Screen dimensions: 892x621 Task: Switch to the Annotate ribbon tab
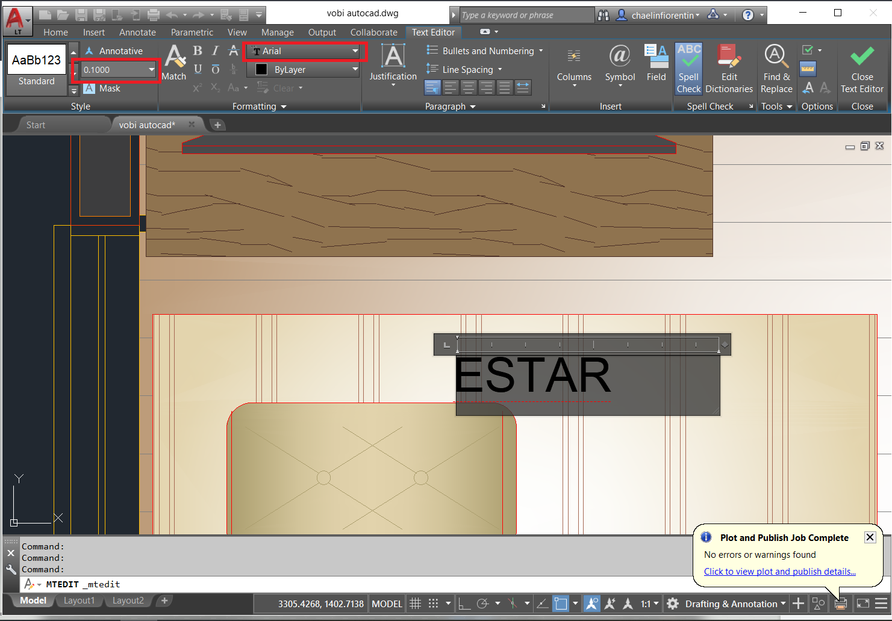(x=137, y=32)
